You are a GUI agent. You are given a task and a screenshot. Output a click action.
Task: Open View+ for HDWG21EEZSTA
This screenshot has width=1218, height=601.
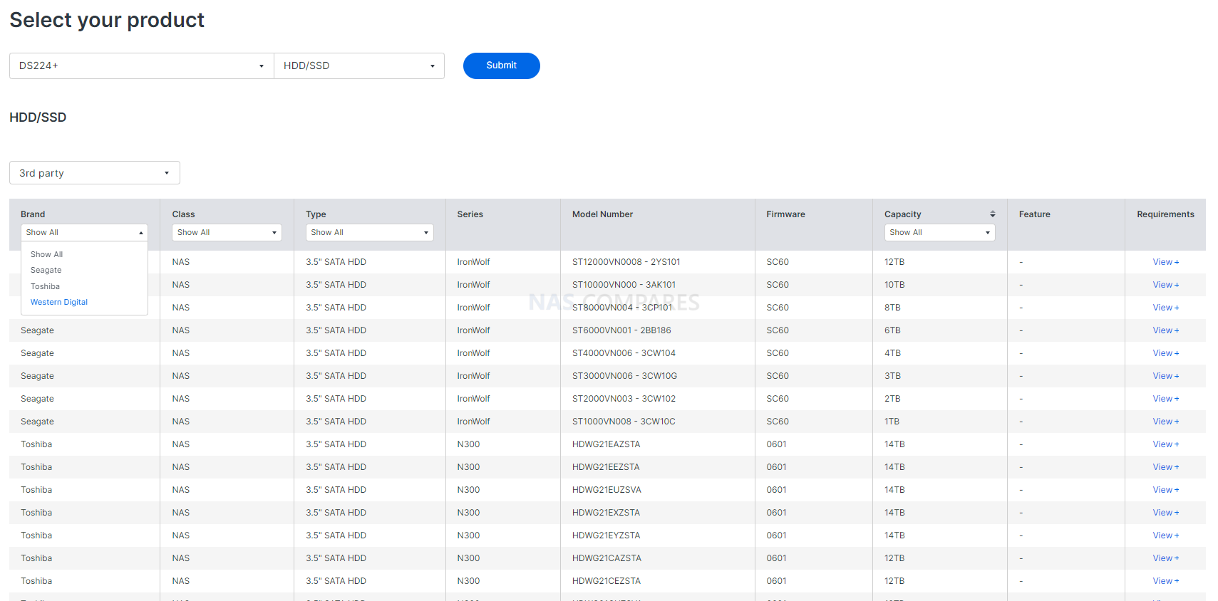coord(1166,467)
